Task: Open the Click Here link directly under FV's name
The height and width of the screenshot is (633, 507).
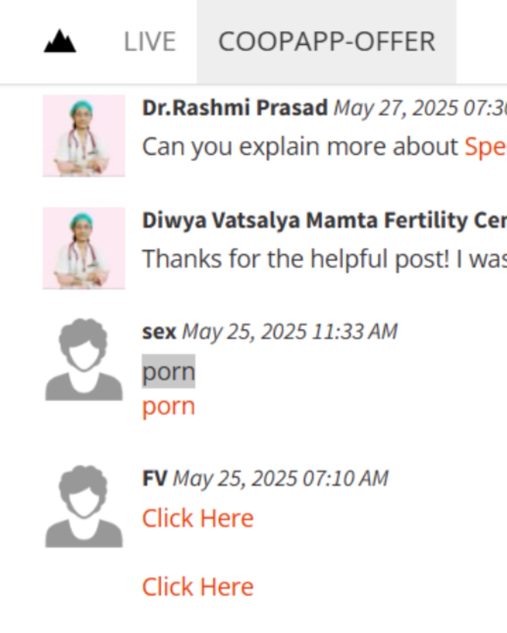Action: tap(198, 518)
